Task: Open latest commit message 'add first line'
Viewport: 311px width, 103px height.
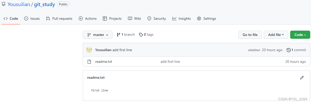Action: [x=122, y=50]
